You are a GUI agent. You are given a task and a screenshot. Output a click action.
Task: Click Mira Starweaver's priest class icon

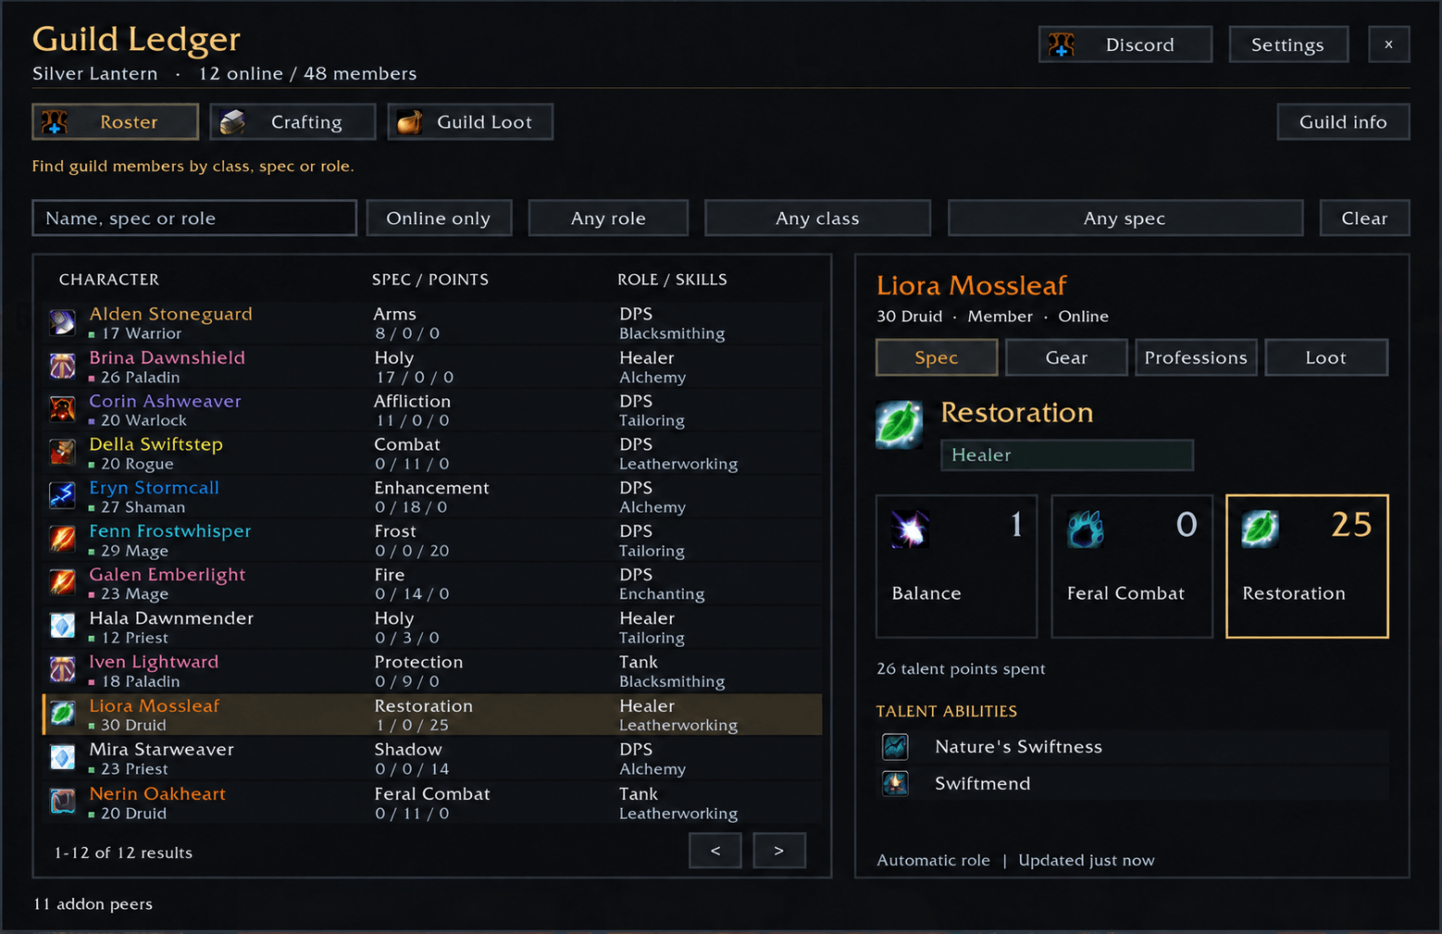[x=62, y=758]
